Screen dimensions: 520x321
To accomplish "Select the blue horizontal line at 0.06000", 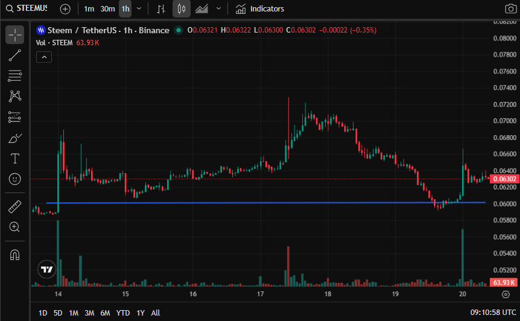I will pos(265,203).
